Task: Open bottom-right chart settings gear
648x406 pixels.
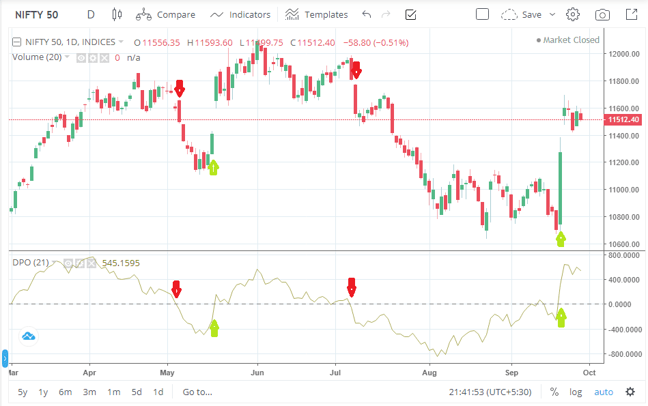Action: click(630, 392)
